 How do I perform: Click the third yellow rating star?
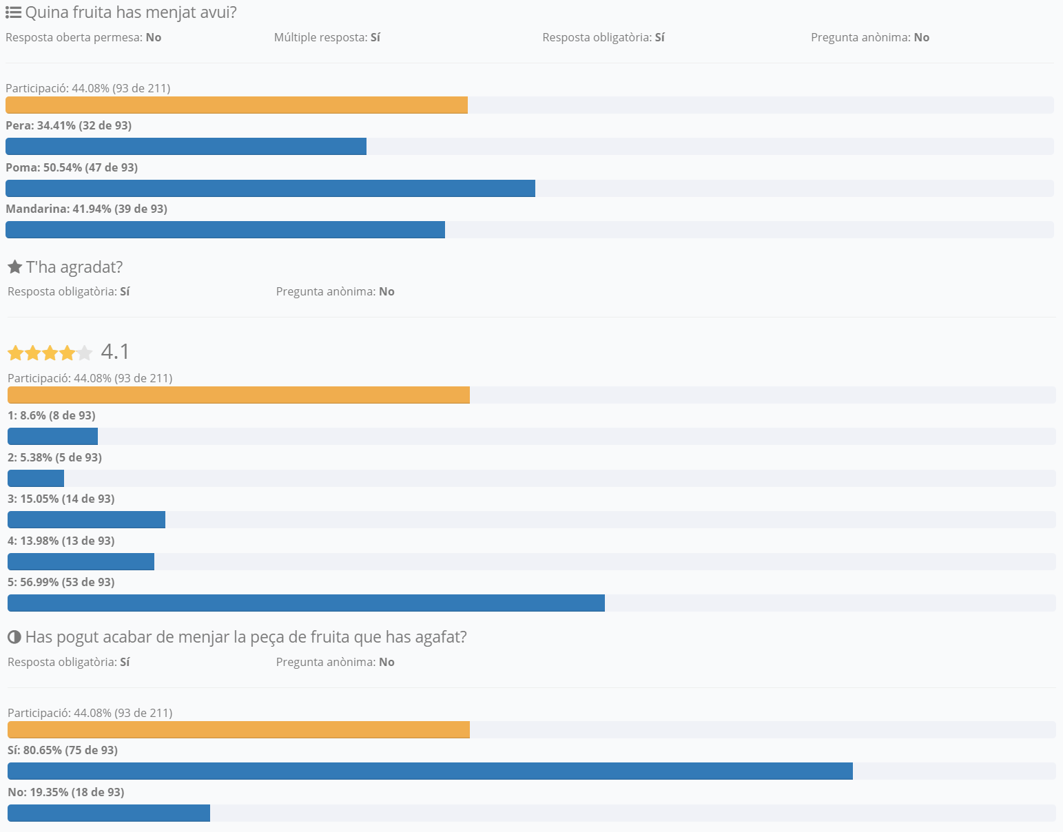coord(50,353)
